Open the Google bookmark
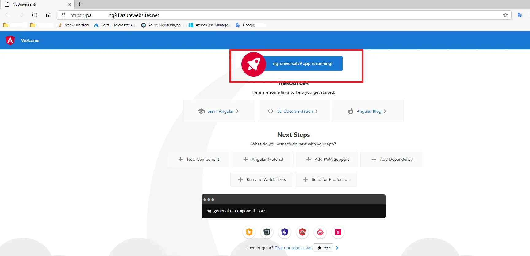The image size is (530, 256). click(245, 25)
